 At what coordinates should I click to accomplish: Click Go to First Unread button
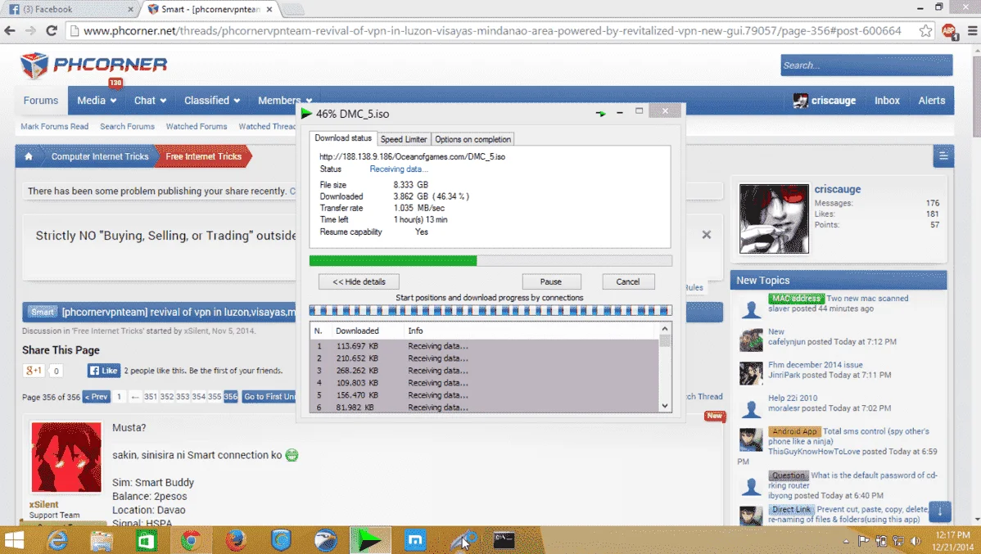pos(269,397)
